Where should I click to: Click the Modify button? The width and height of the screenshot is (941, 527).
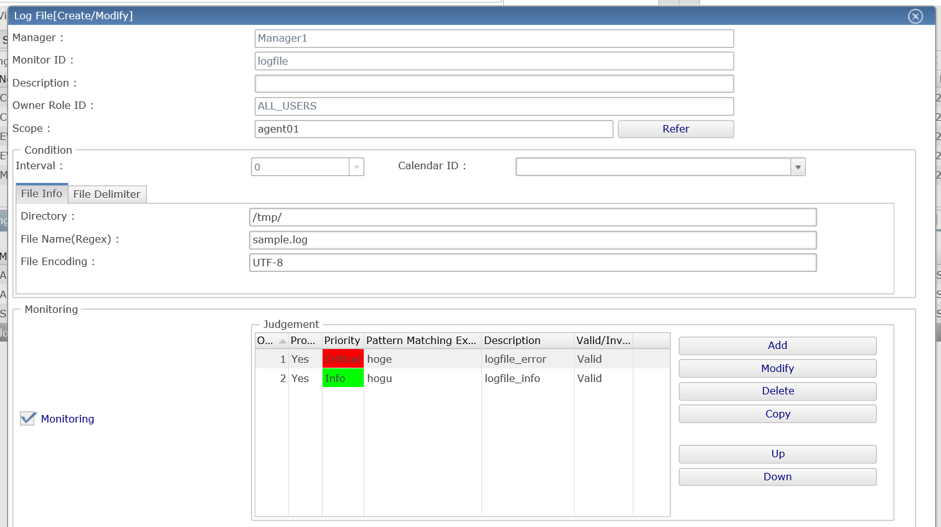(777, 368)
